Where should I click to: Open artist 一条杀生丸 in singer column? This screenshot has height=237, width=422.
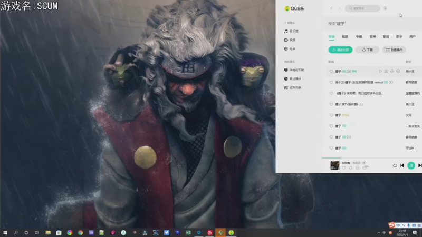coord(413,126)
